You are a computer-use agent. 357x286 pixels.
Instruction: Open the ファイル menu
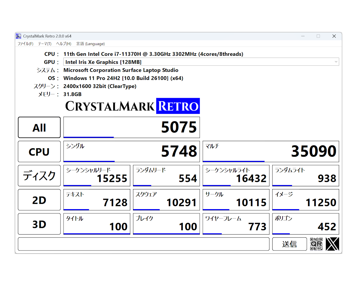point(25,44)
